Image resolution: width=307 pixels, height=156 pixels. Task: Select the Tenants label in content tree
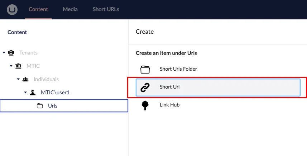[28, 53]
